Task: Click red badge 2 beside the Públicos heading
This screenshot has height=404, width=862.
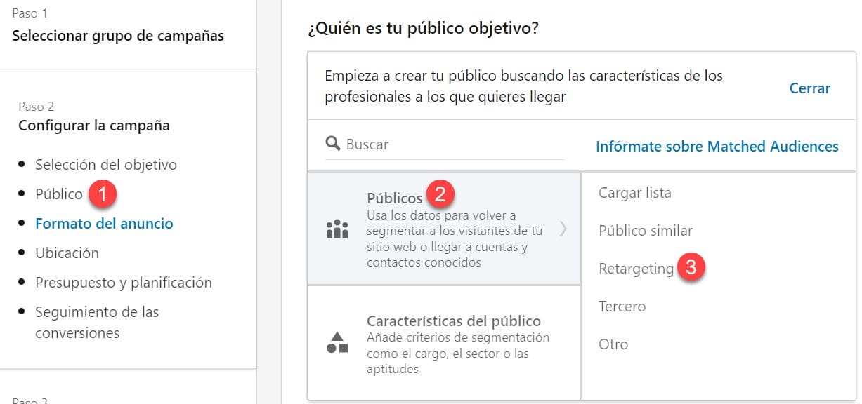Action: pos(440,193)
